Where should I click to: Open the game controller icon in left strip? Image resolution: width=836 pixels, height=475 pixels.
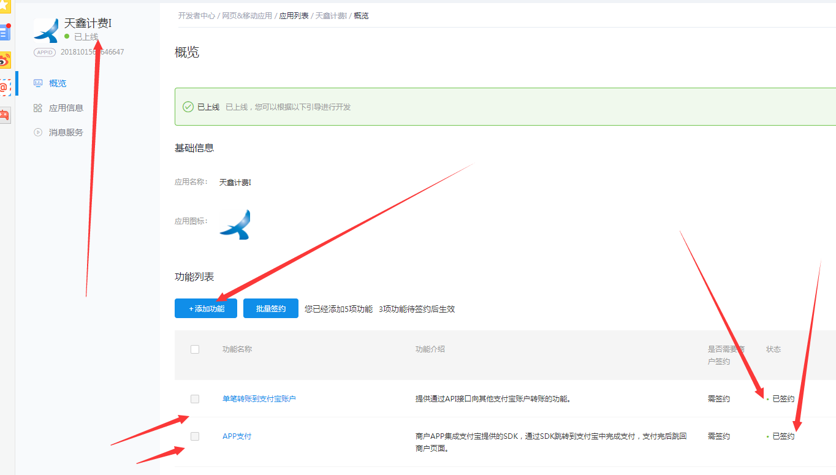5,115
